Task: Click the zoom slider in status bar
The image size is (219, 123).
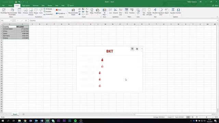Action: tap(206, 117)
